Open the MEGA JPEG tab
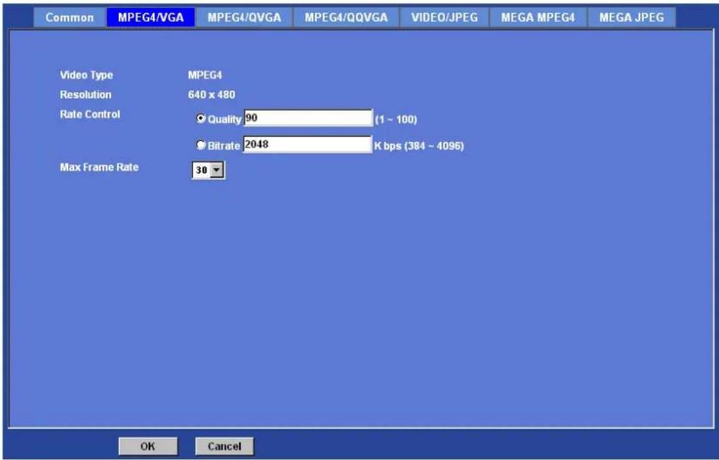This screenshot has height=460, width=719. pyautogui.click(x=631, y=18)
